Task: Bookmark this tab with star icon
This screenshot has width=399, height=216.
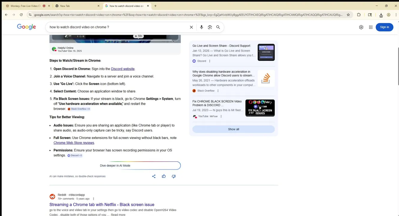Action: coord(348,15)
